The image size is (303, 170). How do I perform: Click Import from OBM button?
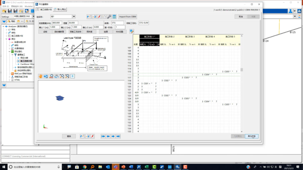click(x=127, y=17)
